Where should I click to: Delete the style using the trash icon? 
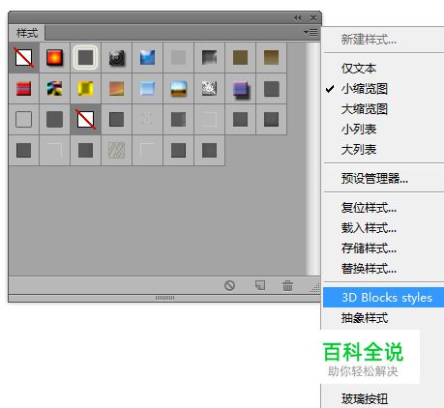287,285
